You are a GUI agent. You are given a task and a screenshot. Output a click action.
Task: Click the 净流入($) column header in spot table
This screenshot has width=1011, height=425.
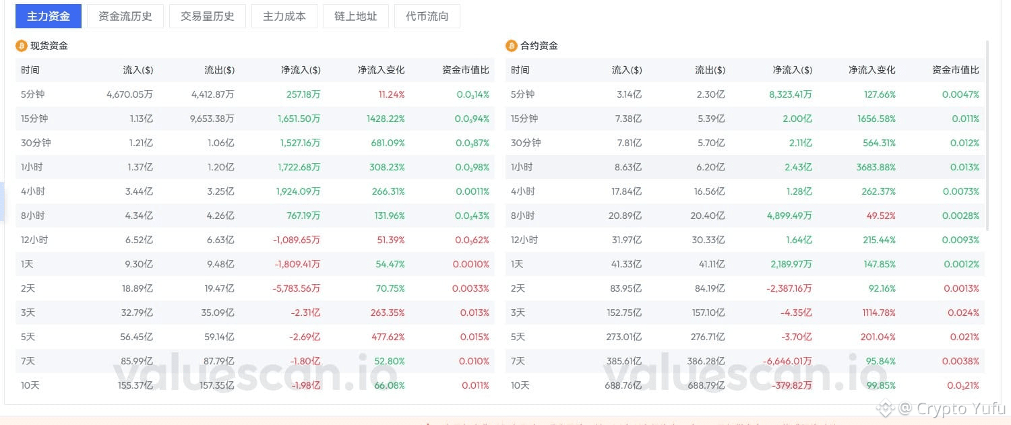pos(301,70)
